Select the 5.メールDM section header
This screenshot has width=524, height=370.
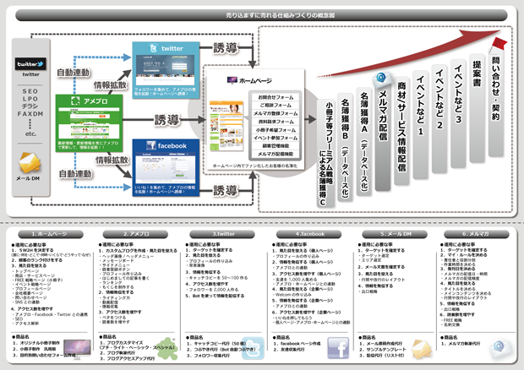coord(395,234)
